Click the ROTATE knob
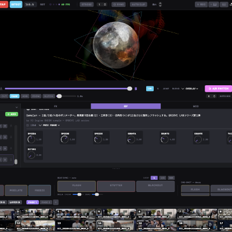The image size is (232, 232). coord(31,155)
